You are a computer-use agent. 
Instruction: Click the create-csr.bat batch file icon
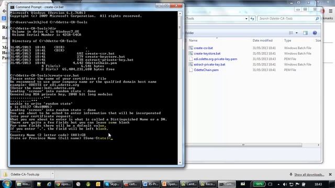191,48
